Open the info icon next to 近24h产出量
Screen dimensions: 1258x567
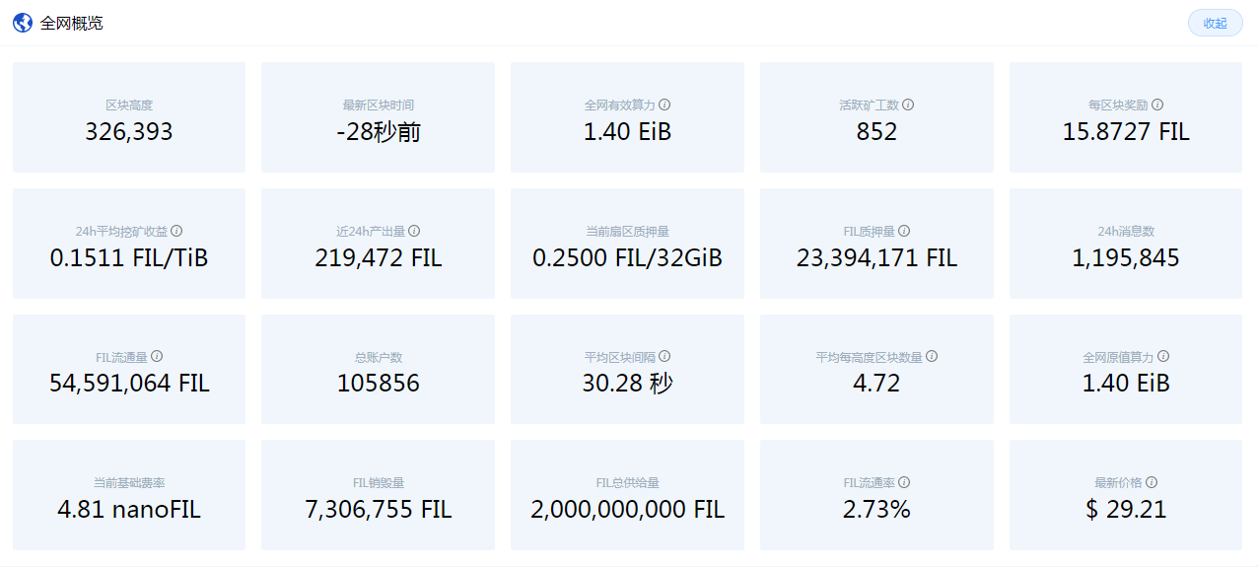414,231
